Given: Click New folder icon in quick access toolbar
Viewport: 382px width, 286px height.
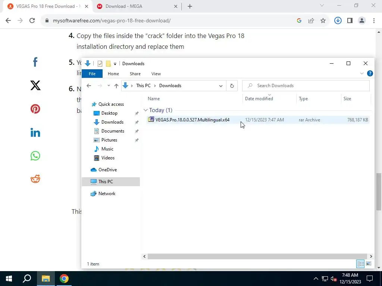Looking at the screenshot, I should coord(108,64).
